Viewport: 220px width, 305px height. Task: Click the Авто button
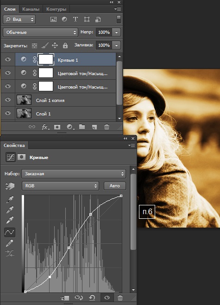click(x=115, y=186)
